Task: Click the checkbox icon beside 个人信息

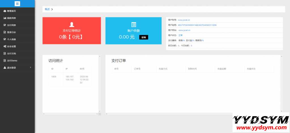Action: (5, 39)
